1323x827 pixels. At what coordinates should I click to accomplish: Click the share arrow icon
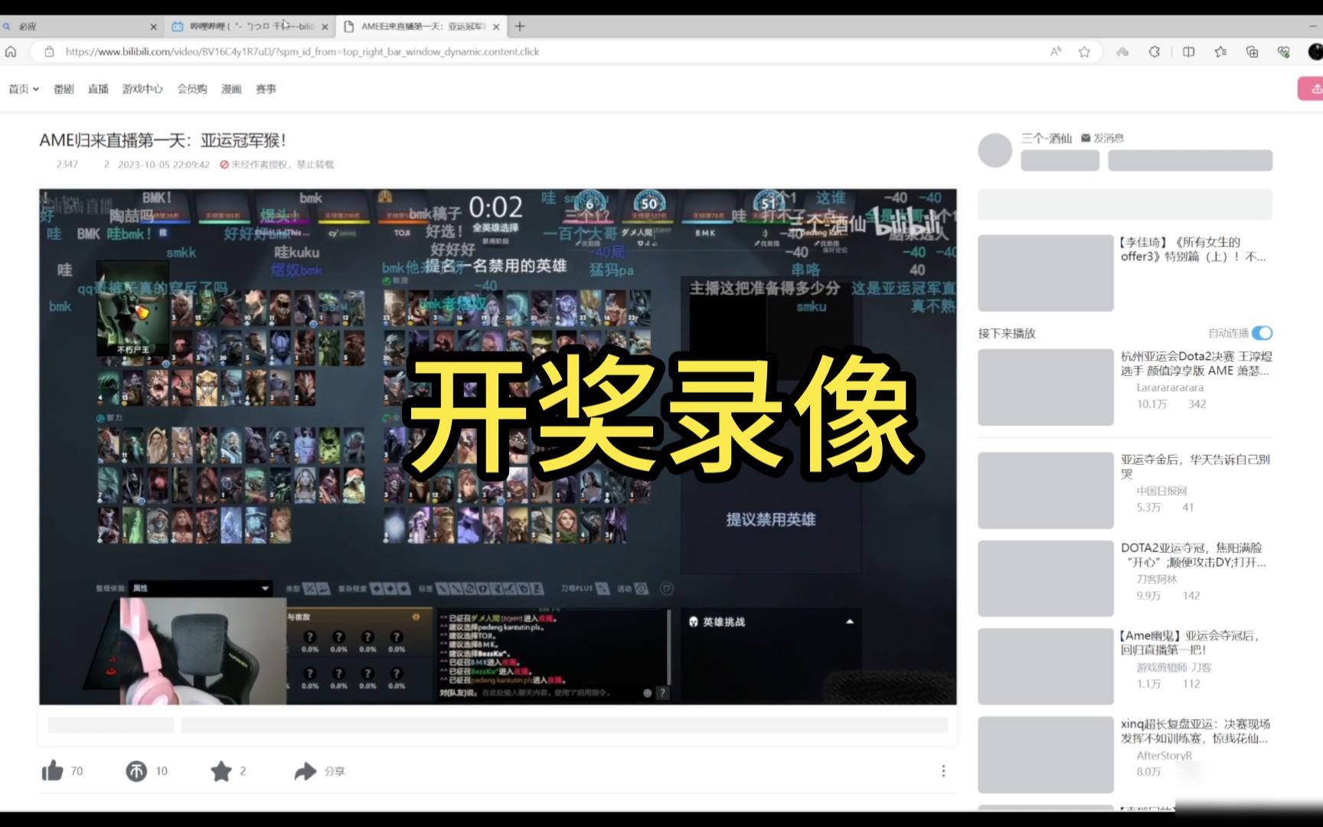point(305,771)
